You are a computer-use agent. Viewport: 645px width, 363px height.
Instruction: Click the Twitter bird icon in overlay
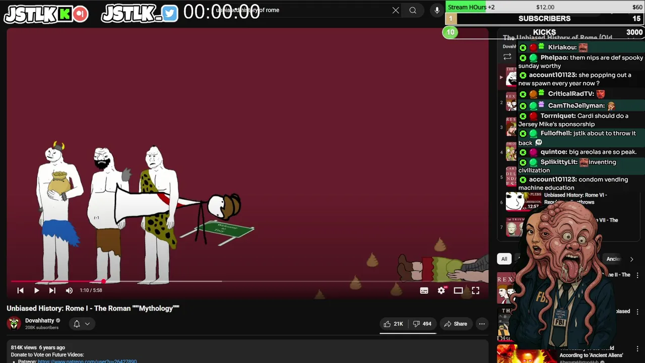pos(170,14)
